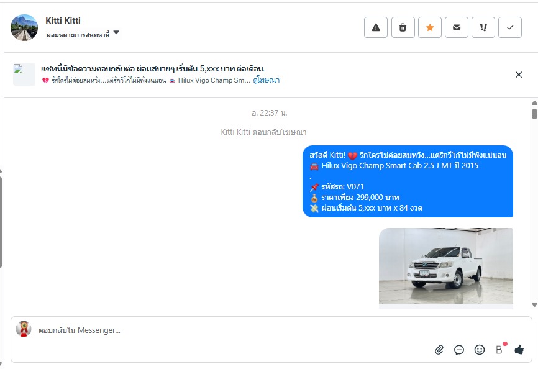Dismiss the ad reply banner

point(519,75)
